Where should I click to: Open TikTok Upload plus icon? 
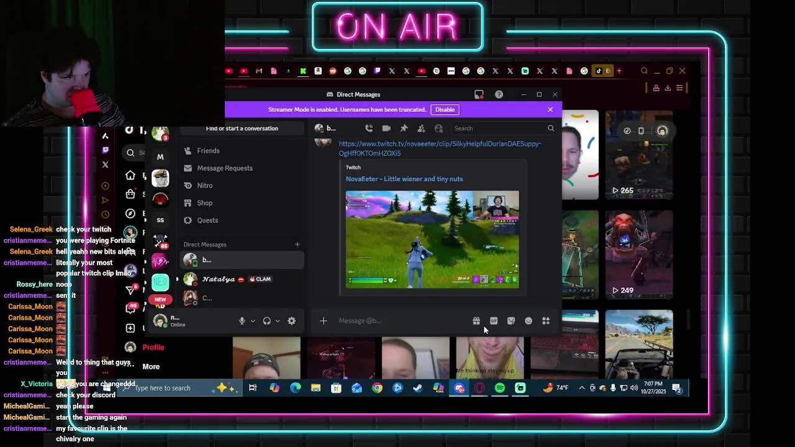pyautogui.click(x=130, y=328)
